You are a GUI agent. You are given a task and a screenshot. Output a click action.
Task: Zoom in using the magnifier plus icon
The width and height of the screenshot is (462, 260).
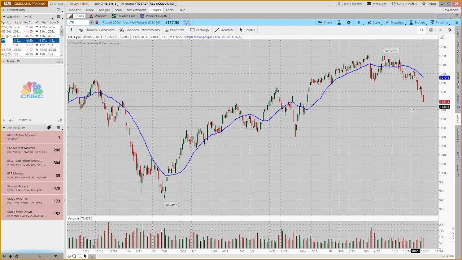[74, 256]
